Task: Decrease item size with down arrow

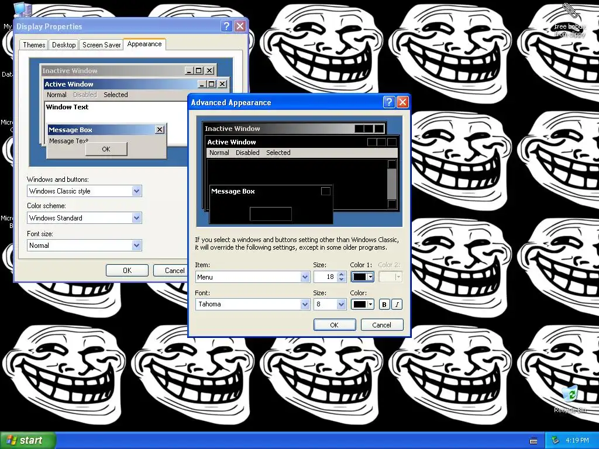Action: tap(342, 279)
